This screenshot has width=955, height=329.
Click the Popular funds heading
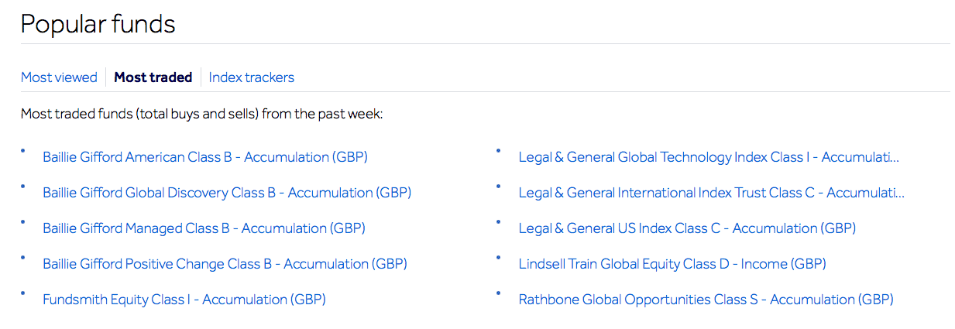[98, 24]
